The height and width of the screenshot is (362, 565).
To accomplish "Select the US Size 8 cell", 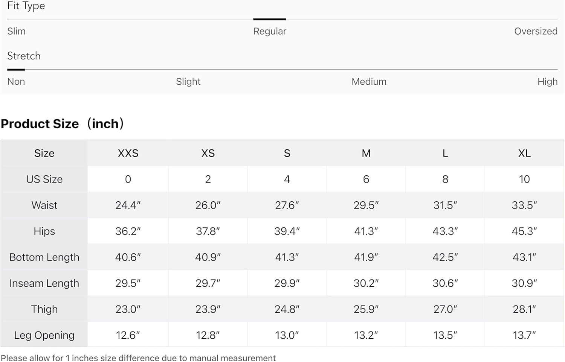I will 445,179.
